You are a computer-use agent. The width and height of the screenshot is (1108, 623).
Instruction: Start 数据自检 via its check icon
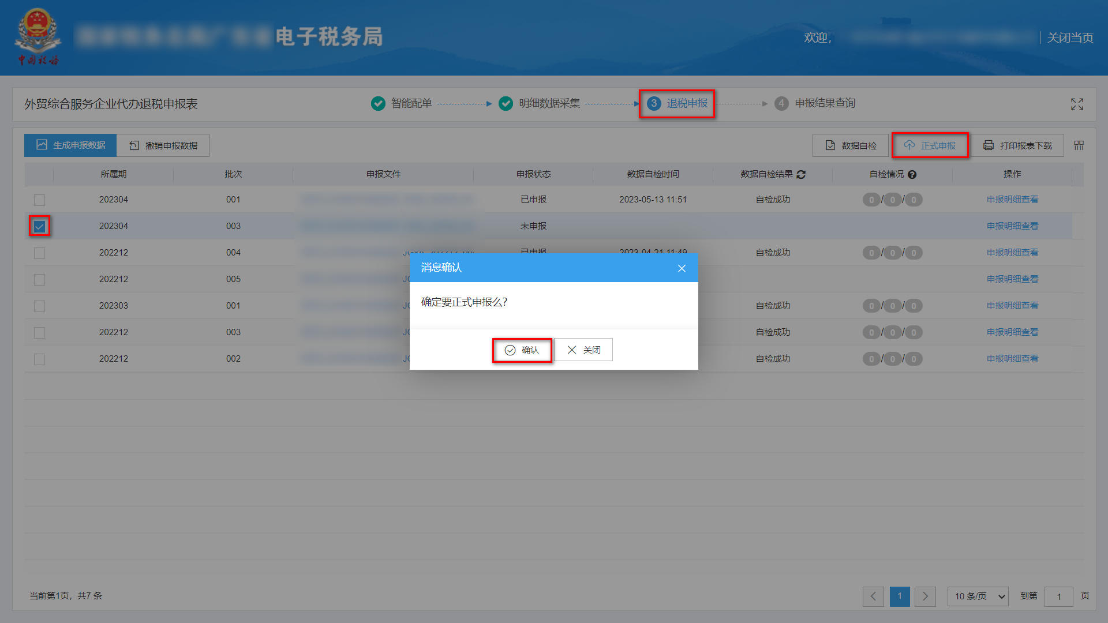[x=830, y=145]
